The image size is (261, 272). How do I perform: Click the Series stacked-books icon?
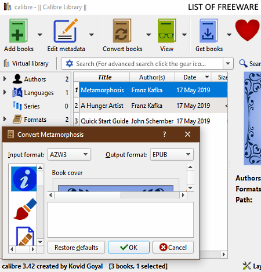17,106
